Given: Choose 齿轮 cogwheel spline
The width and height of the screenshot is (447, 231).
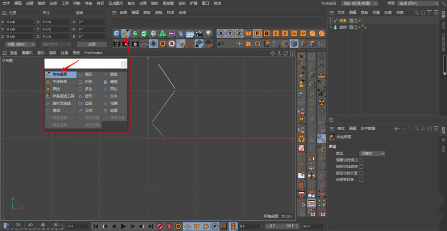Looking at the screenshot, I should (89, 103).
